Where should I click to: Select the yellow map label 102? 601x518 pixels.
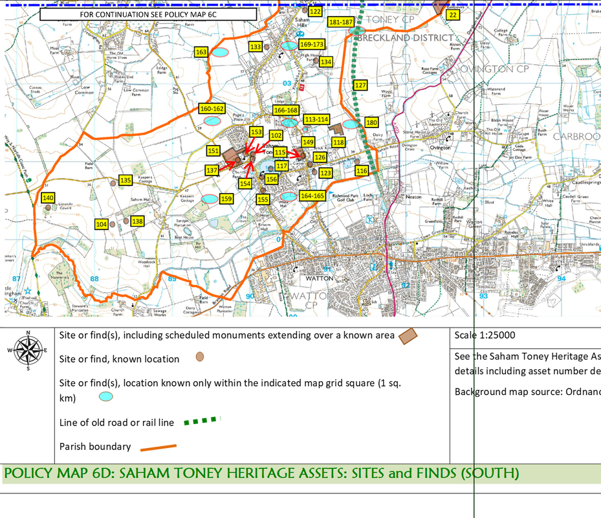tap(276, 135)
